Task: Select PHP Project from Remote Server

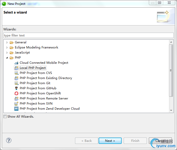Action: 44,98
